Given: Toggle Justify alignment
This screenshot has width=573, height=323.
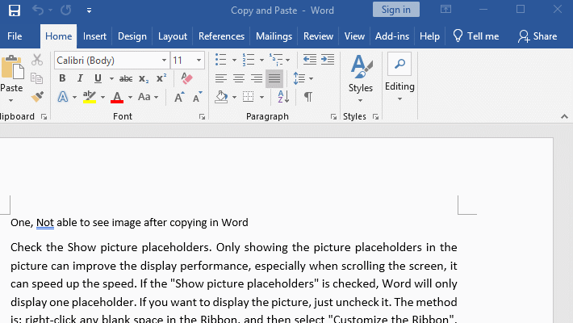Looking at the screenshot, I should click(x=274, y=78).
